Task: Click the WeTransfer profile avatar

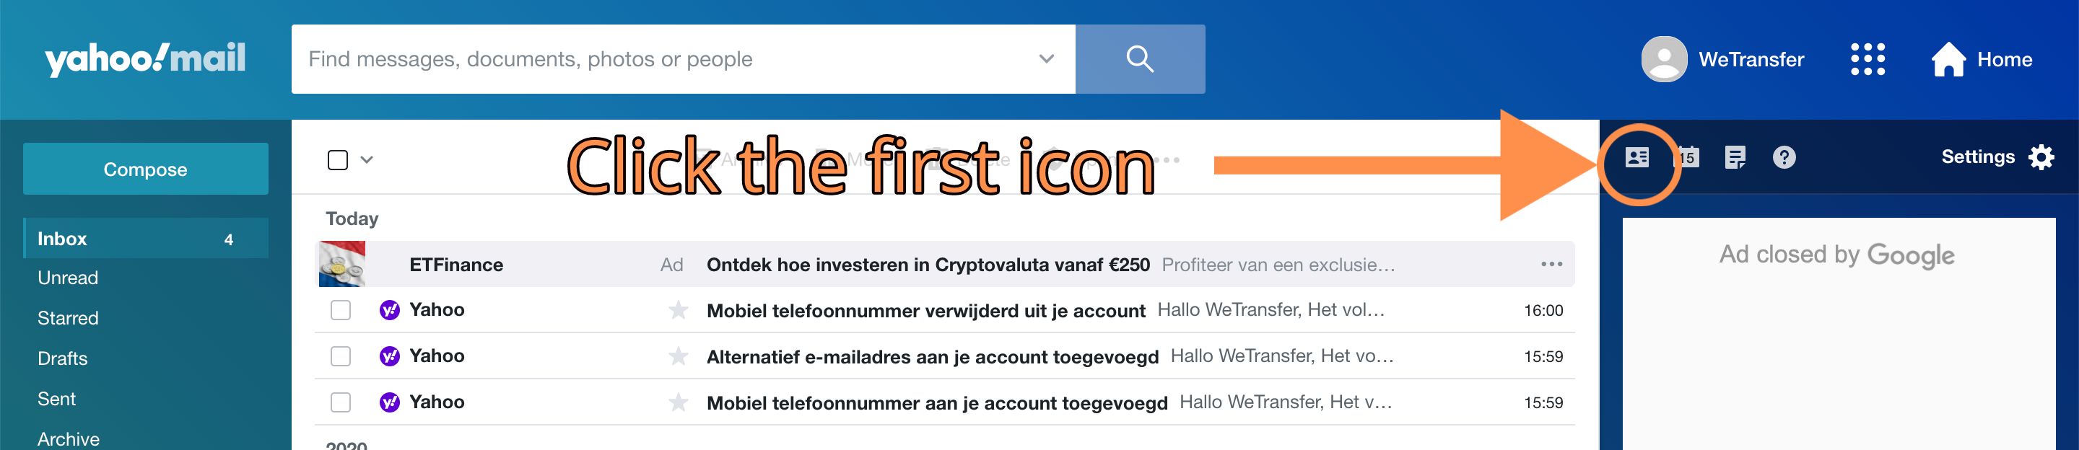Action: click(1663, 59)
